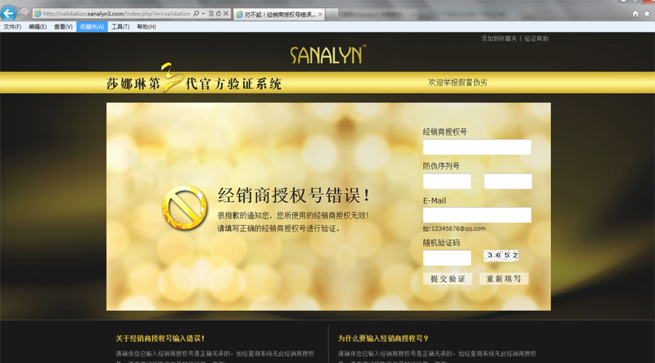Screen dimensions: 655x363
Task: Open the 文件(F) menu
Action: click(12, 27)
